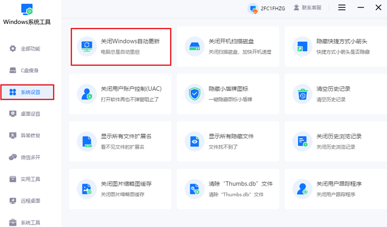The width and height of the screenshot is (387, 227).
Task: Open 关闭用户账户控制(UAC) card title
Action: pyautogui.click(x=131, y=89)
